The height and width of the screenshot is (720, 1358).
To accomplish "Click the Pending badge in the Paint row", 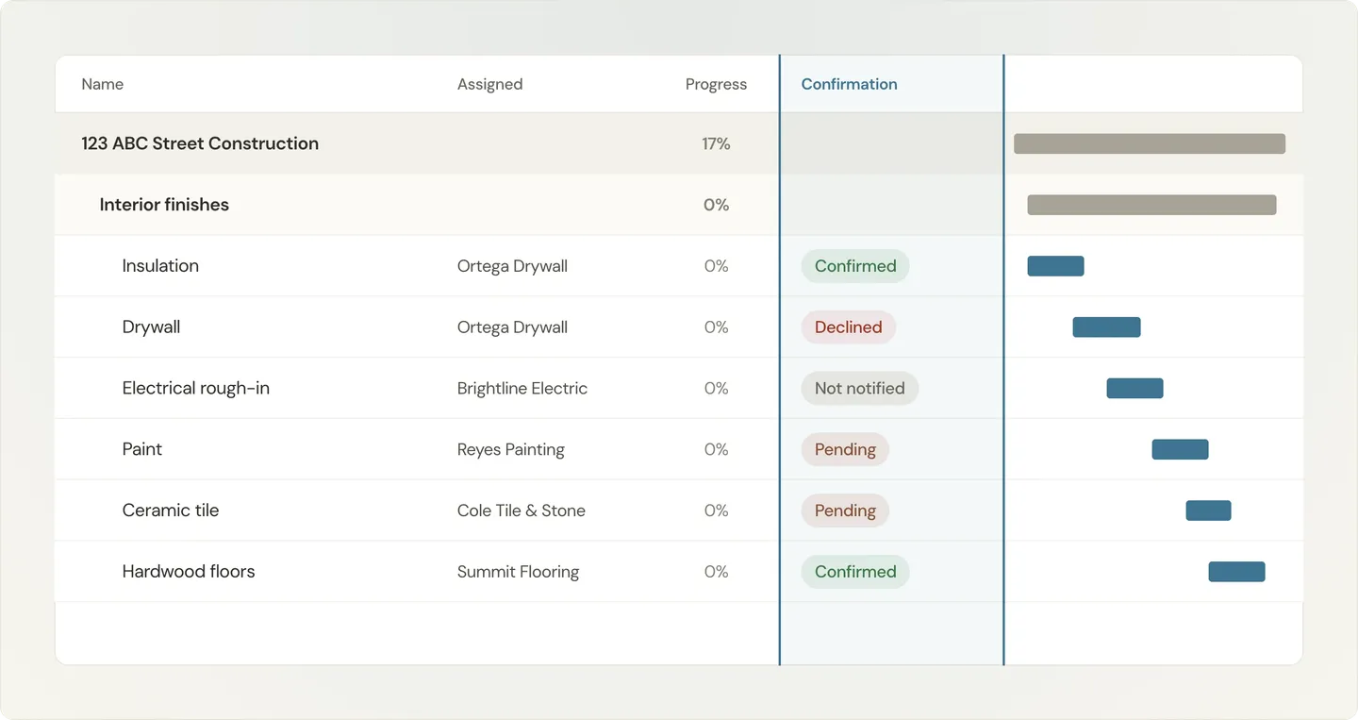I will pos(845,449).
